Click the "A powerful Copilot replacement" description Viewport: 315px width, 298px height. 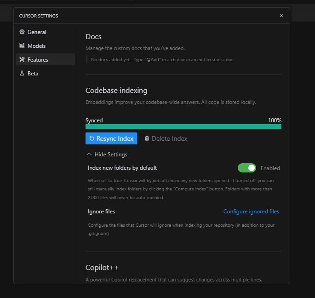(x=174, y=280)
